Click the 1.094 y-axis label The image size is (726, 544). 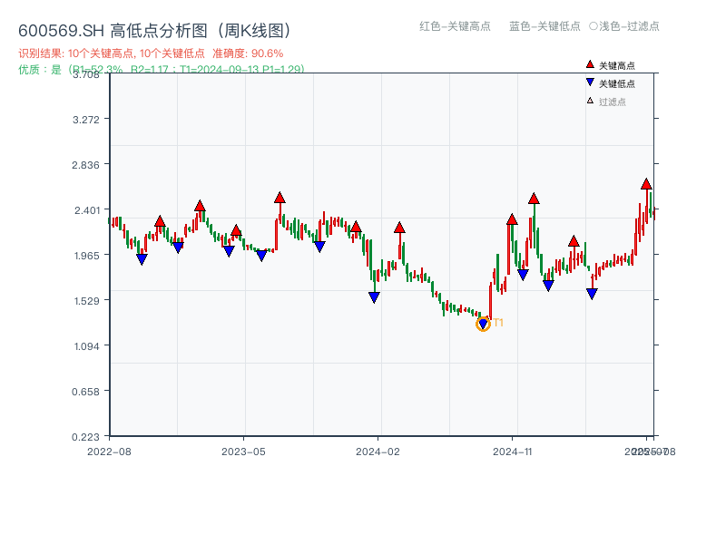pyautogui.click(x=86, y=346)
